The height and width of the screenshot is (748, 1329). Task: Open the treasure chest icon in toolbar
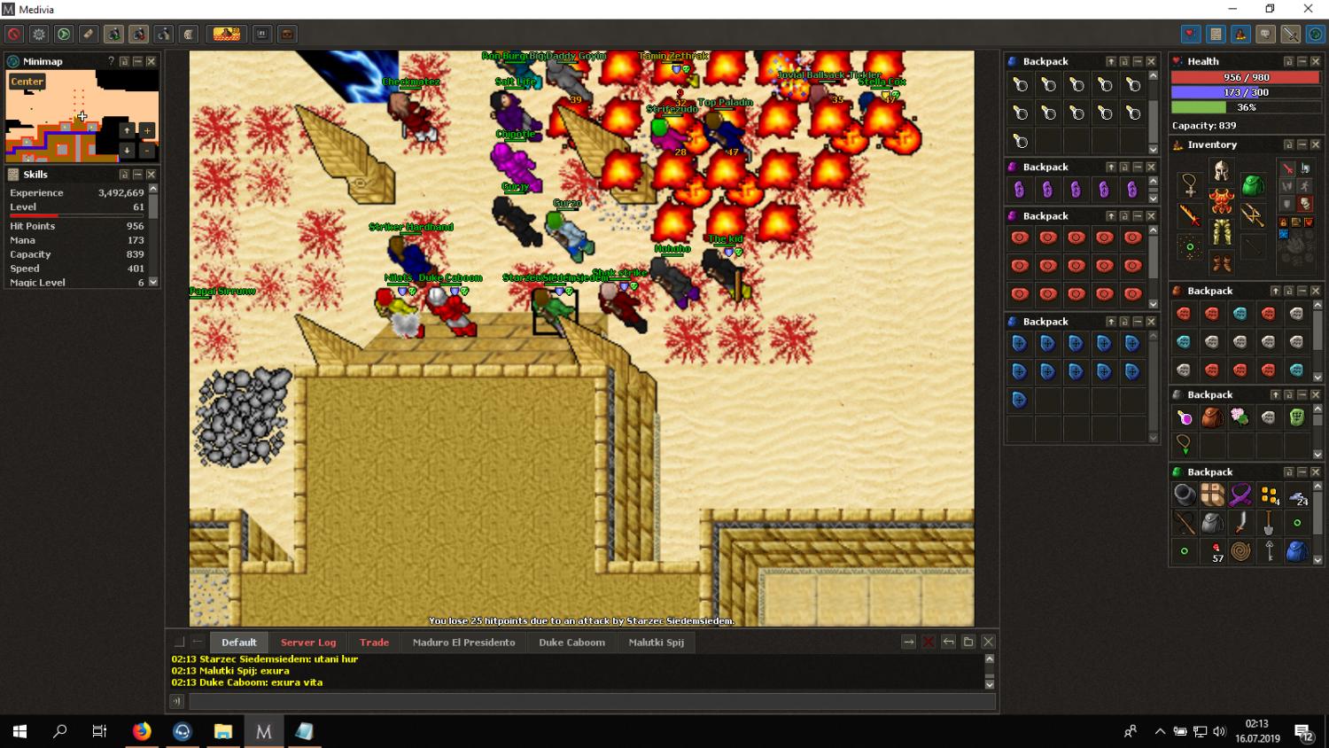pyautogui.click(x=287, y=35)
